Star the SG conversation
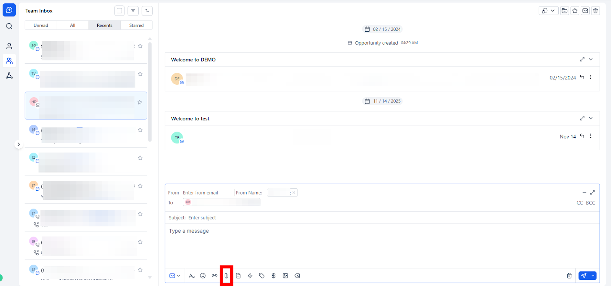The image size is (611, 286). pyautogui.click(x=140, y=46)
